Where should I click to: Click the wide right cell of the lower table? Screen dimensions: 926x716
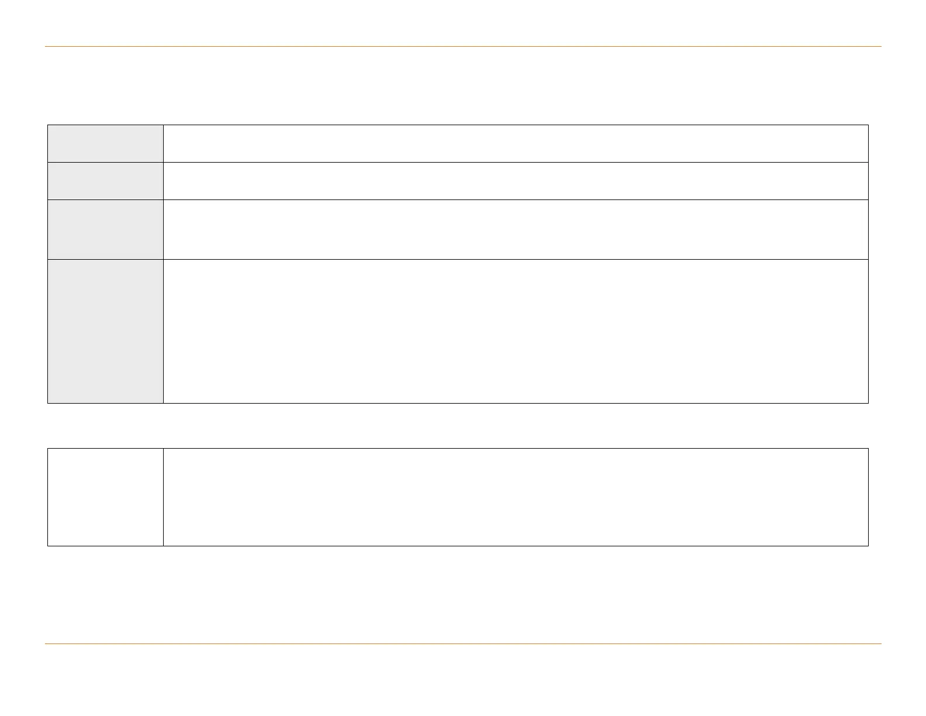[516, 497]
